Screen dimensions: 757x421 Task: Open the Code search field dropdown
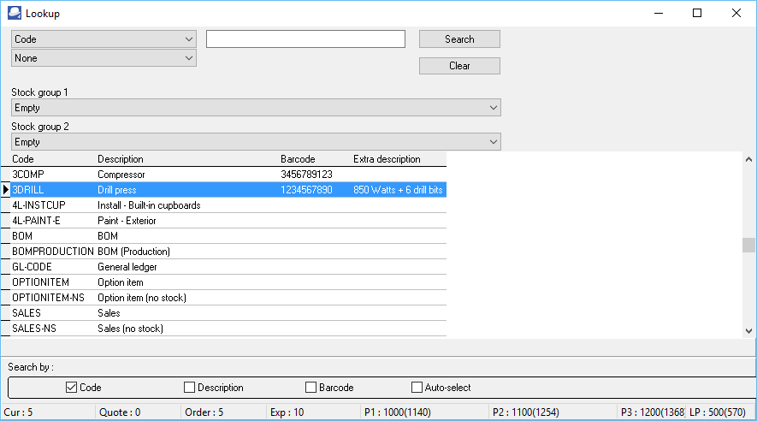[x=103, y=39]
